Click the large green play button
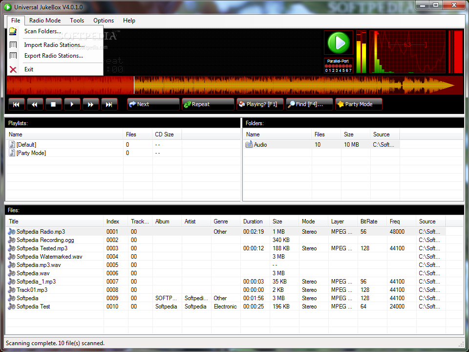This screenshot has width=469, height=352. coord(338,43)
